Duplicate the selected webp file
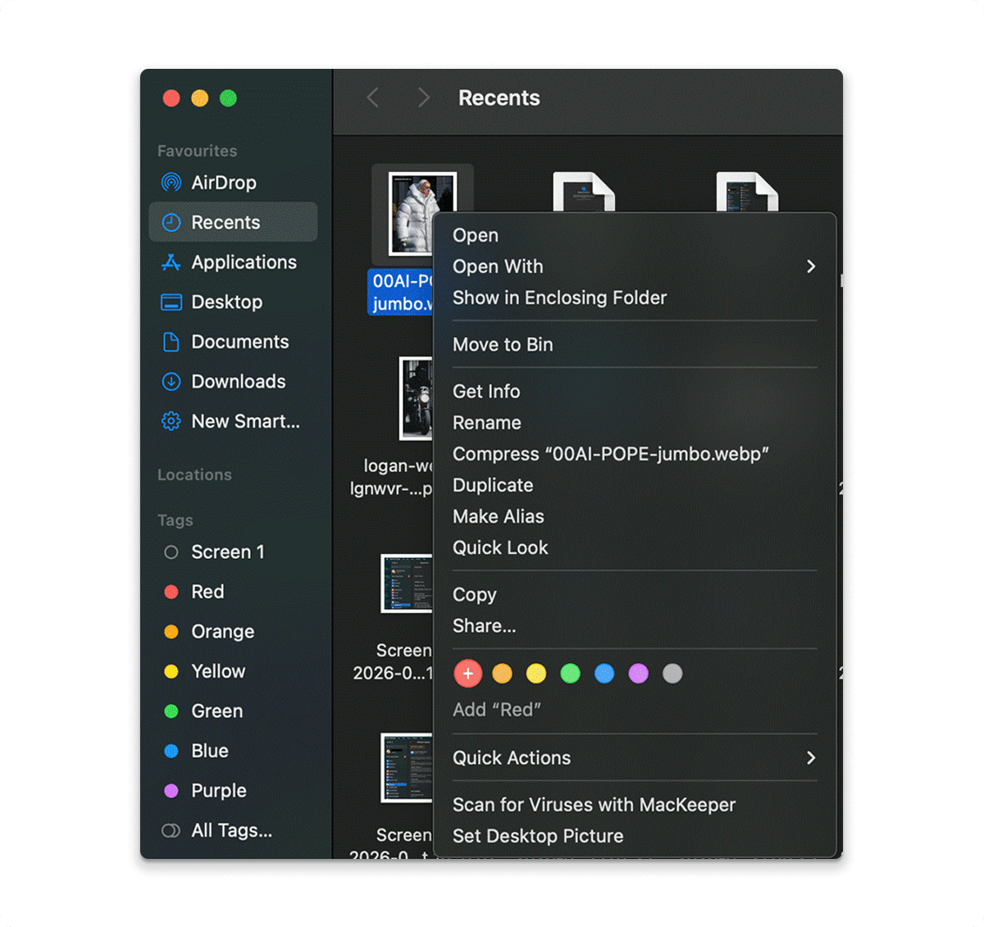The image size is (984, 927). (x=493, y=485)
